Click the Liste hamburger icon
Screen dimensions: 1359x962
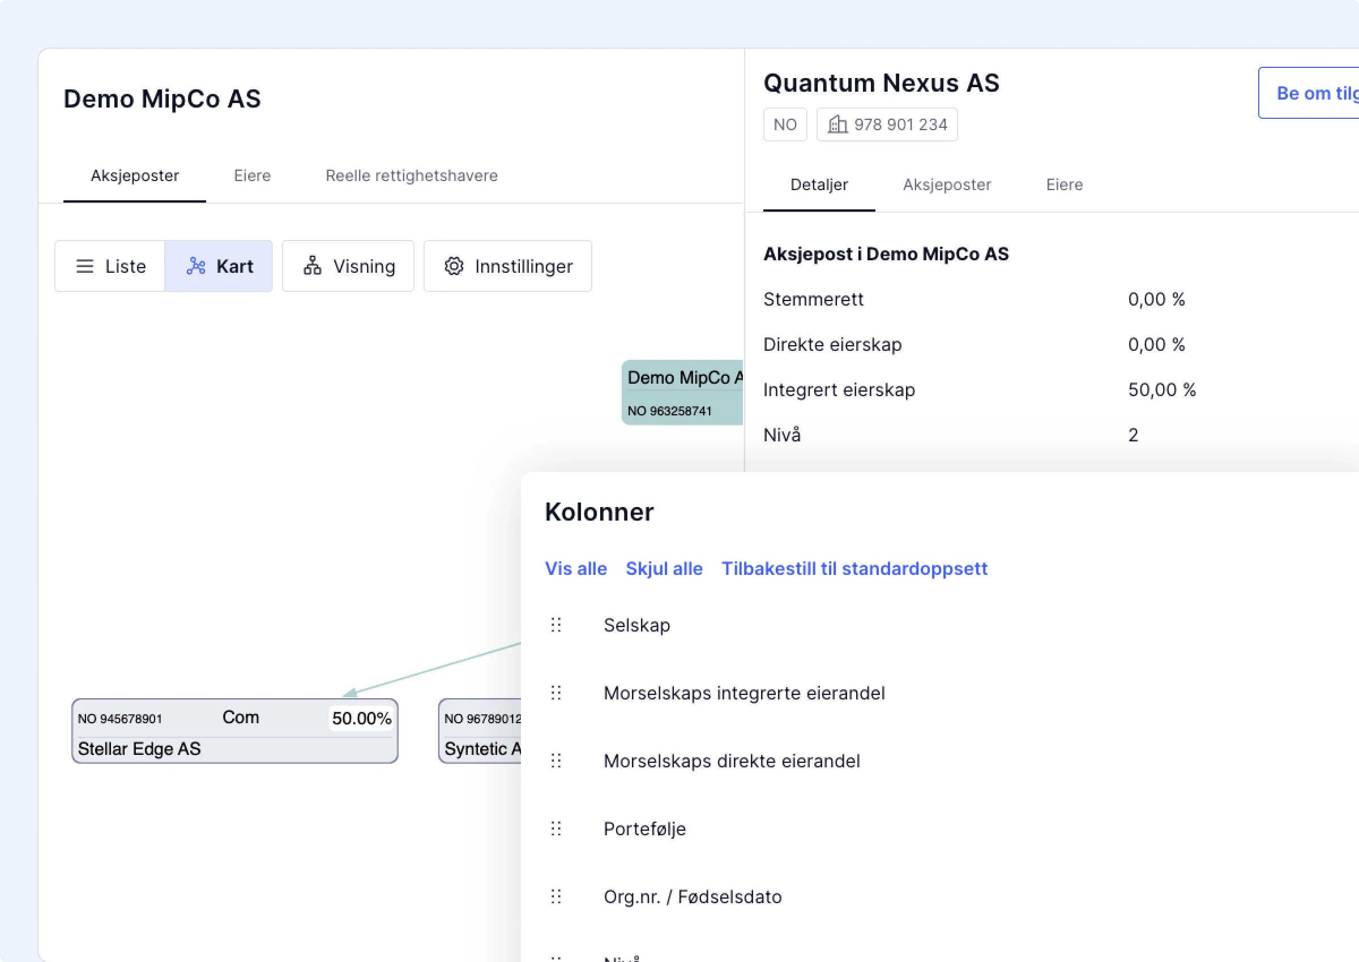coord(85,267)
